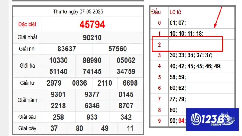Select sixth prize number 933
Screen dimensions: 242x136
pos(92,117)
